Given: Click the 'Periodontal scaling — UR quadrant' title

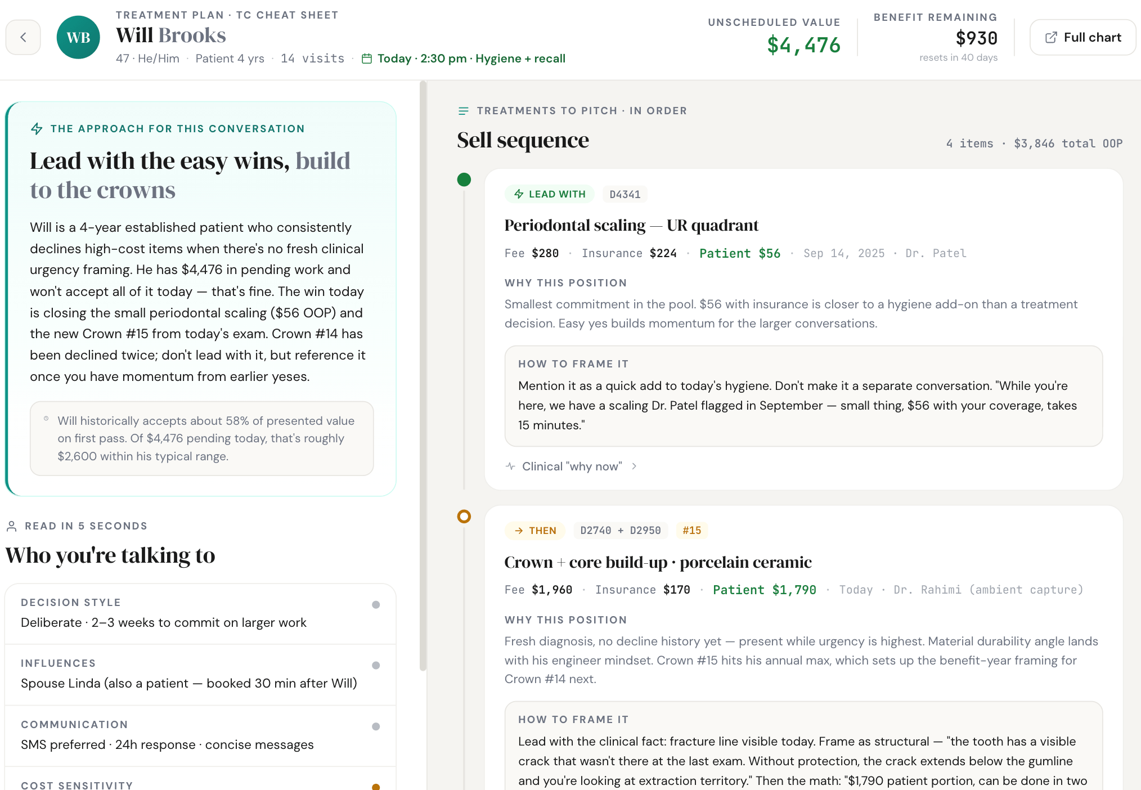Looking at the screenshot, I should click(631, 225).
